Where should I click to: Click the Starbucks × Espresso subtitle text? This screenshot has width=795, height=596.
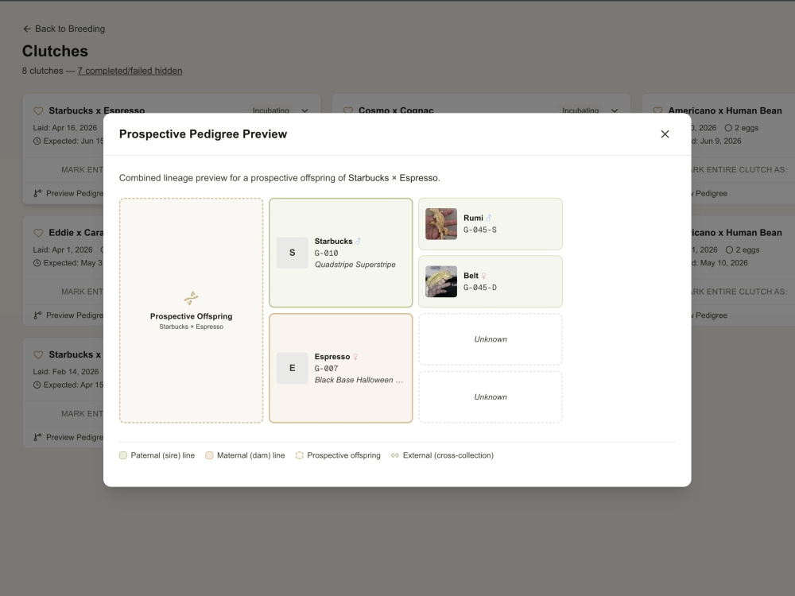click(191, 327)
